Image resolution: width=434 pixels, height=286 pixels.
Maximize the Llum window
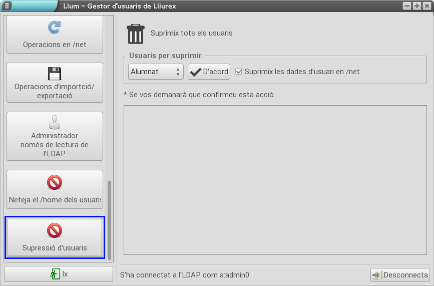[416, 6]
